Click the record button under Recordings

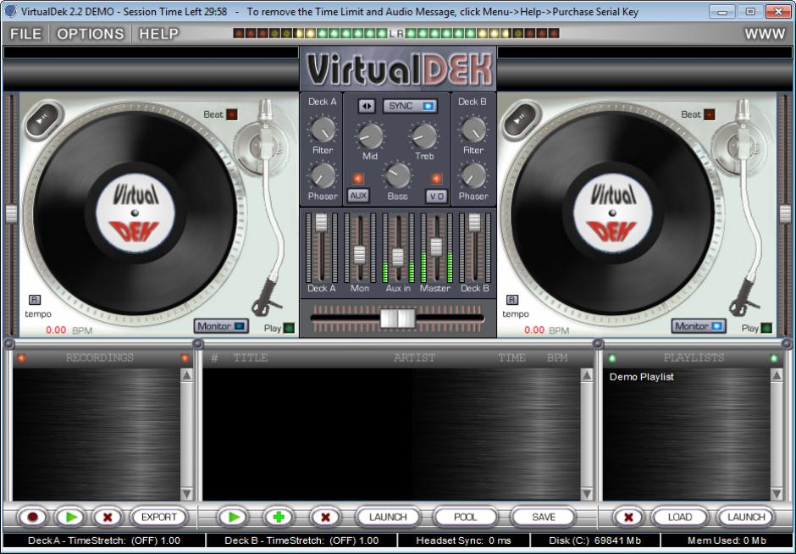pos(33,517)
